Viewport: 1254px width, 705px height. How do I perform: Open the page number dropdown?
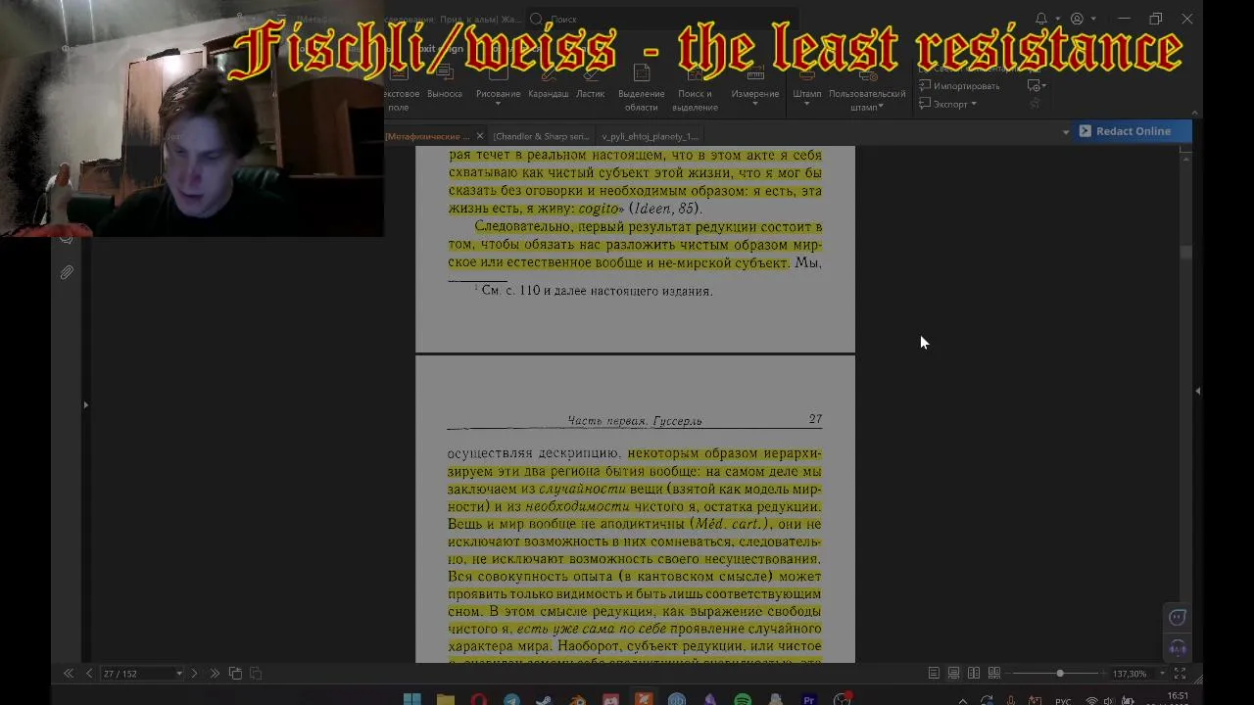point(179,674)
